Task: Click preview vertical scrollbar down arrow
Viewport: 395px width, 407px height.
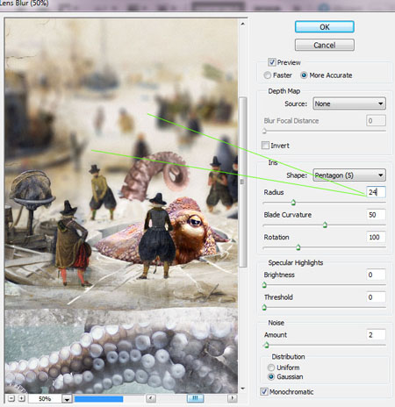Action: (242, 389)
